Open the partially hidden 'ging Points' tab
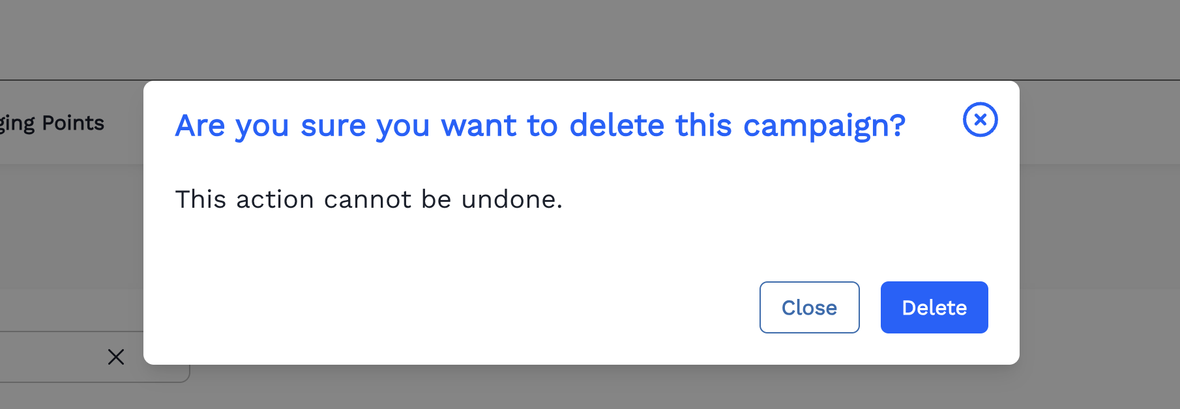This screenshot has width=1180, height=409. coord(52,123)
